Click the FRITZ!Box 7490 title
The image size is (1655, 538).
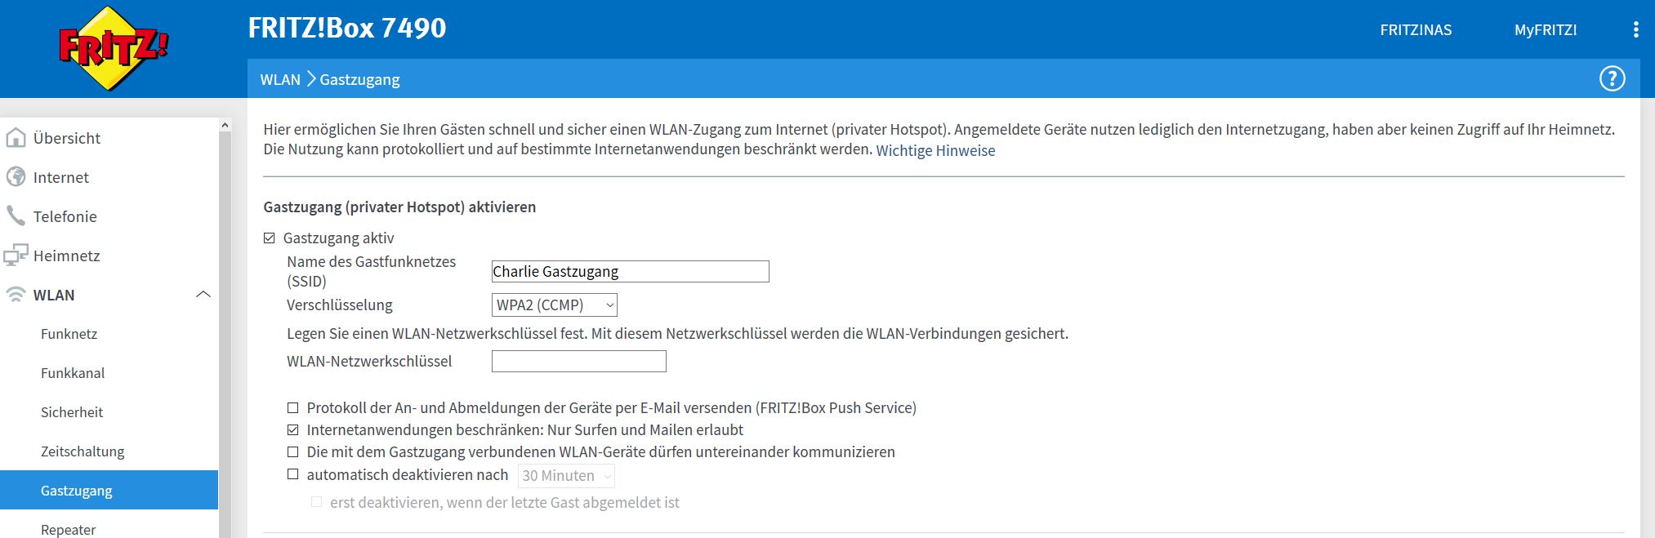tap(347, 29)
